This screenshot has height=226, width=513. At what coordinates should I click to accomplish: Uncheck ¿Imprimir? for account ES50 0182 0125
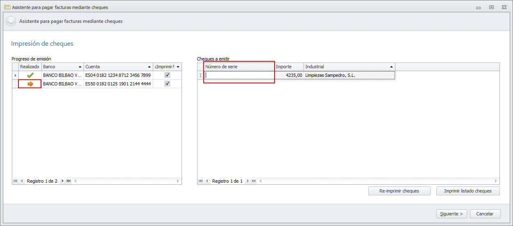pyautogui.click(x=167, y=84)
